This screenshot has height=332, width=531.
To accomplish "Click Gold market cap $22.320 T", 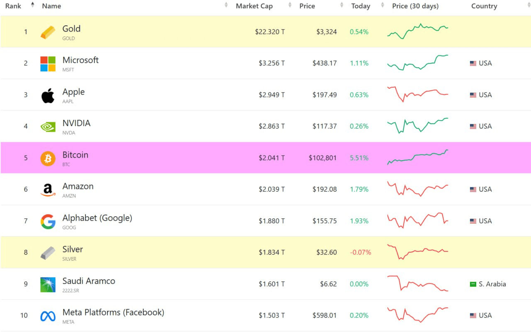I will click(x=270, y=32).
